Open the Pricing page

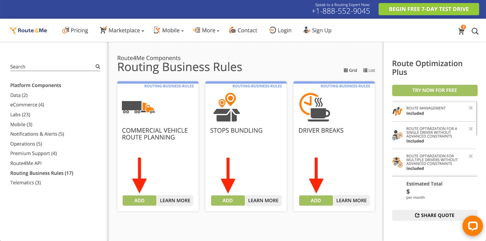[x=75, y=30]
